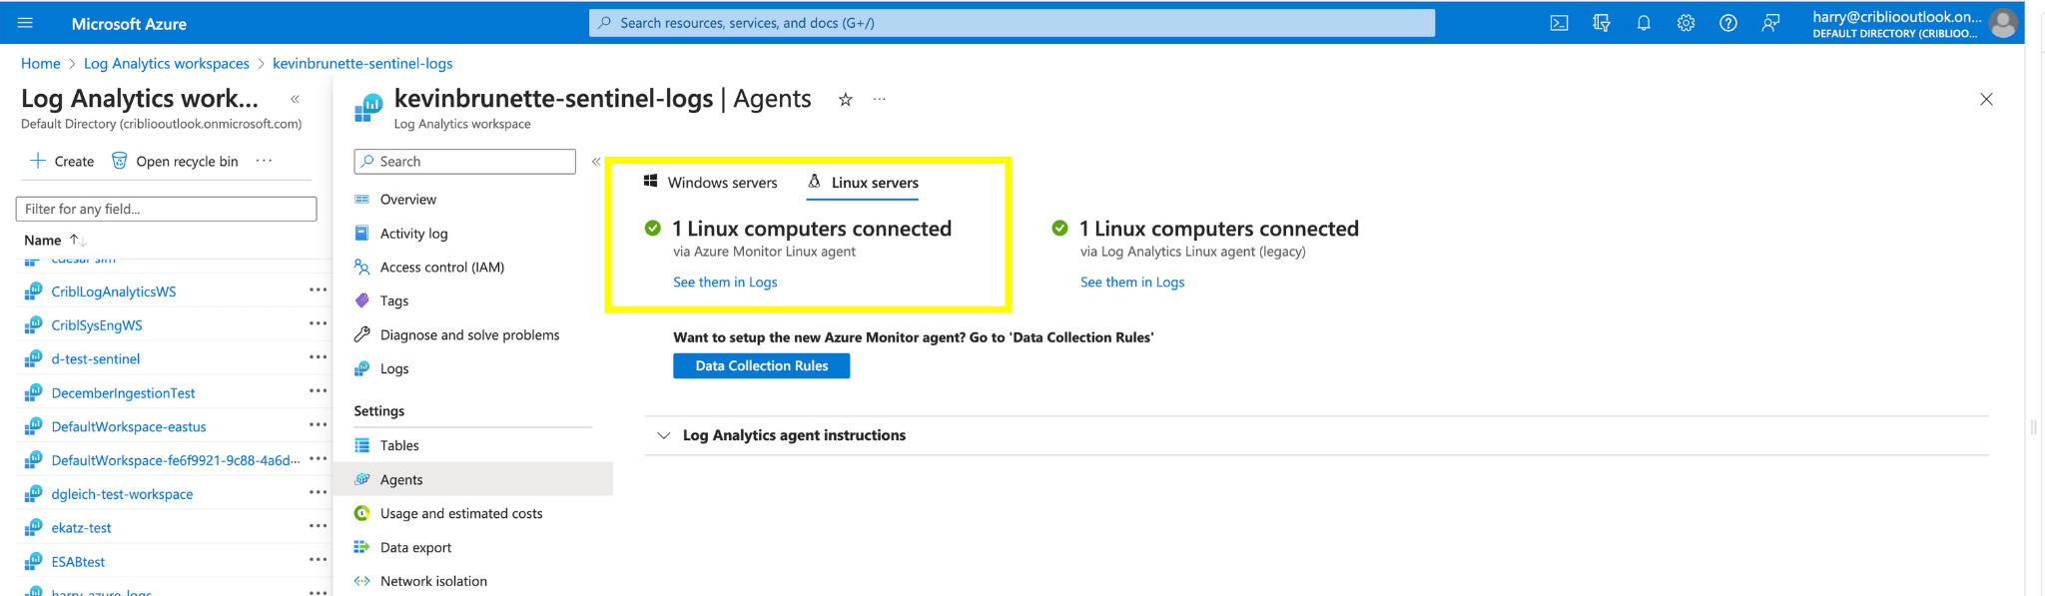Open the d-test-sentinel workspace
The width and height of the screenshot is (2045, 596).
tap(95, 359)
